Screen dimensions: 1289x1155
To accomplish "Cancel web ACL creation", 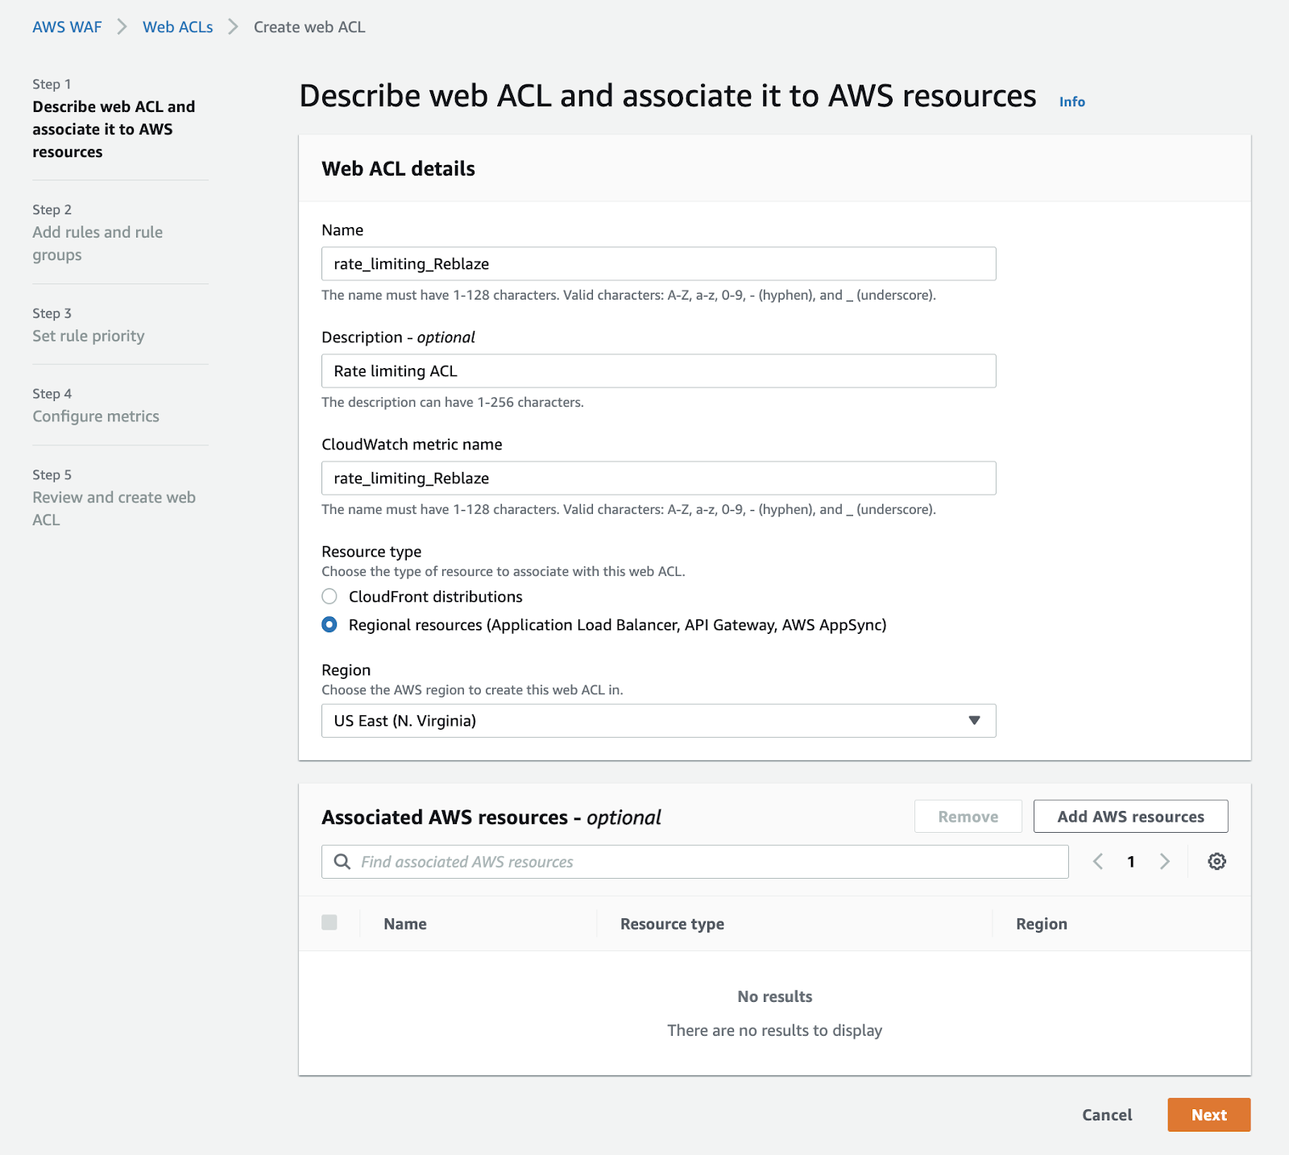I will tap(1107, 1115).
